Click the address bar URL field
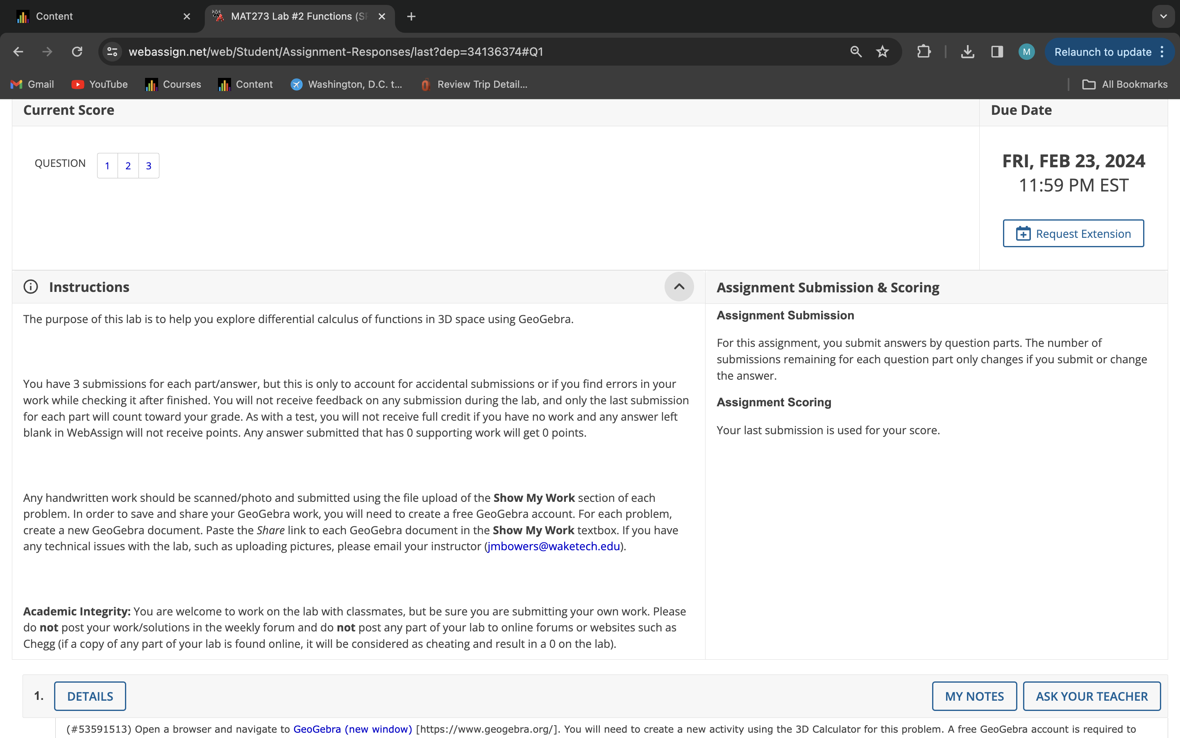This screenshot has width=1180, height=738. coord(439,52)
